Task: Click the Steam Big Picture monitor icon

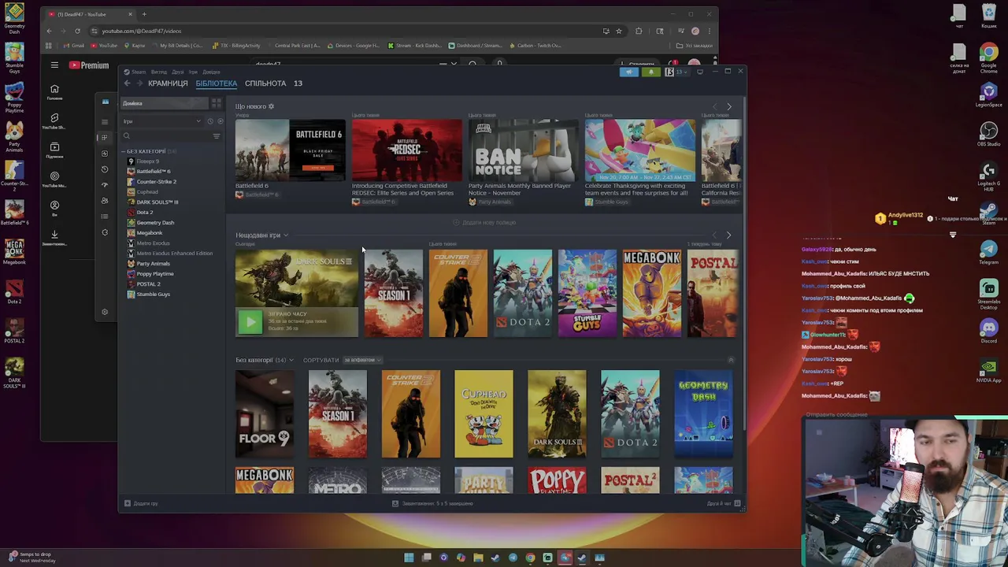Action: click(700, 72)
